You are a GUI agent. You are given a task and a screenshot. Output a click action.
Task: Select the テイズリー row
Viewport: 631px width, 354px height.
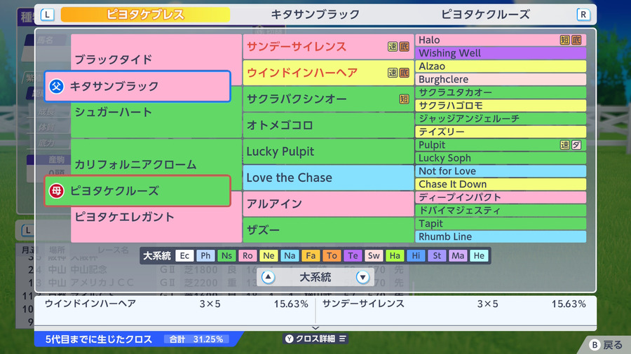(501, 132)
